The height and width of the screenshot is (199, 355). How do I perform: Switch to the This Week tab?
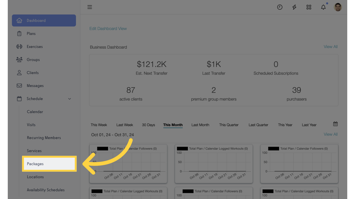[99, 125]
